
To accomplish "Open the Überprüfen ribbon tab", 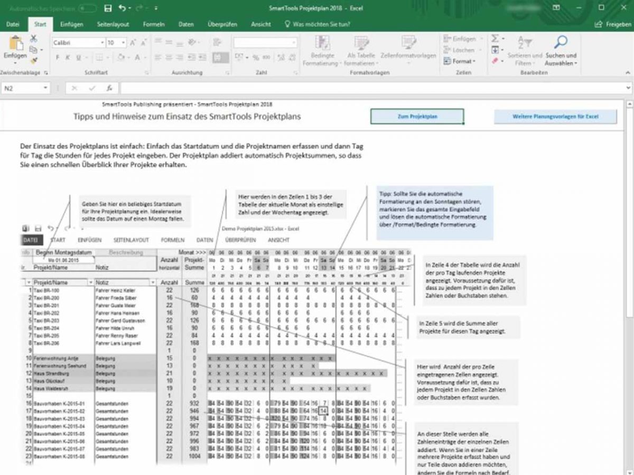I will click(x=222, y=24).
